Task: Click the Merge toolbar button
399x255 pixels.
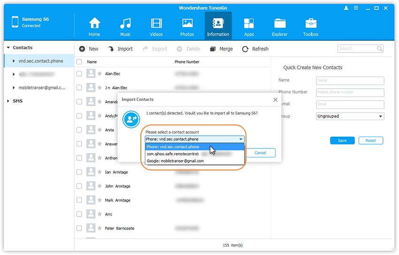Action: (x=221, y=49)
